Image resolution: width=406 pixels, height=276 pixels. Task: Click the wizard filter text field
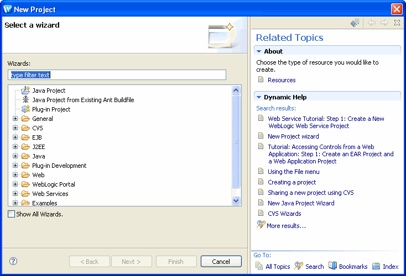[x=117, y=75]
